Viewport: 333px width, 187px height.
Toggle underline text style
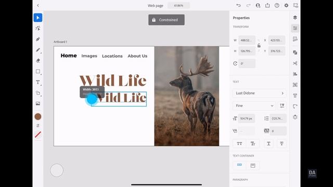point(268,143)
